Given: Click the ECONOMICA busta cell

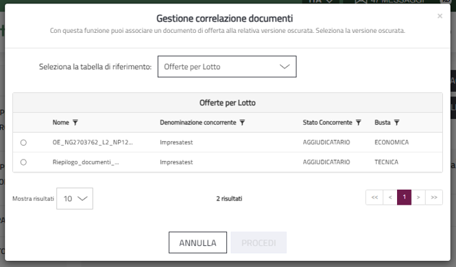Looking at the screenshot, I should point(392,142).
